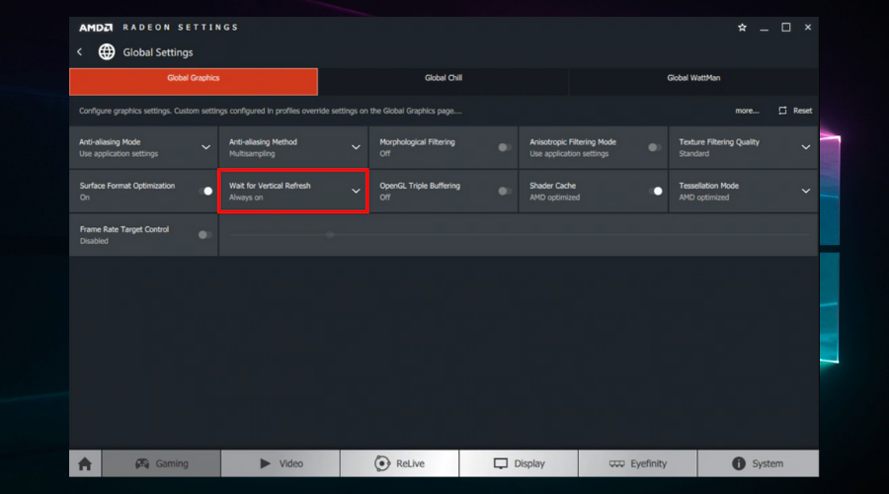Viewport: 889px width, 494px height.
Task: Click 'Off' under OpenGL Triple Buffering
Action: (x=385, y=198)
